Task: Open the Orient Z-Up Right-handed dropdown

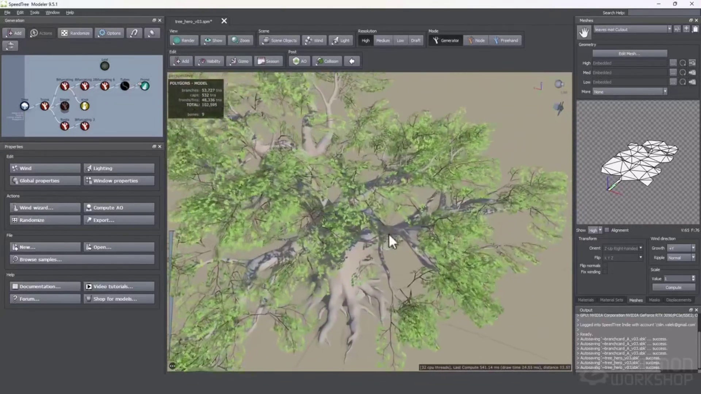Action: (623, 248)
